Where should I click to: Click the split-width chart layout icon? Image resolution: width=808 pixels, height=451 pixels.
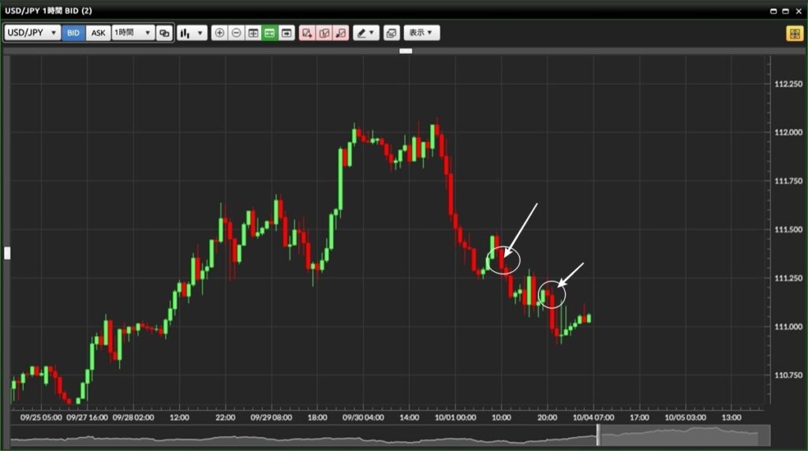coord(253,33)
